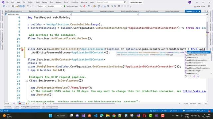Click the Search box in the title bar
213x119 pixels.
click(111, 2)
